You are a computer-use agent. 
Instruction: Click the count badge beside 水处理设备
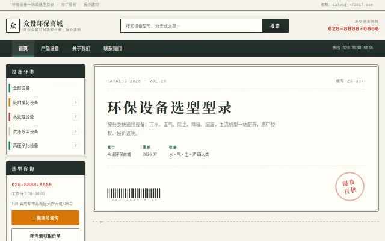click(76, 116)
